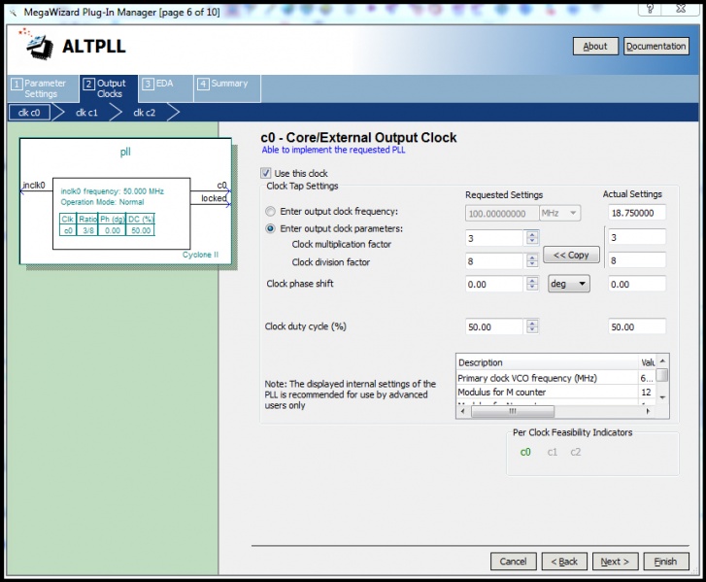Click the clock division factor spinner arrows
The width and height of the screenshot is (706, 582).
[x=532, y=260]
